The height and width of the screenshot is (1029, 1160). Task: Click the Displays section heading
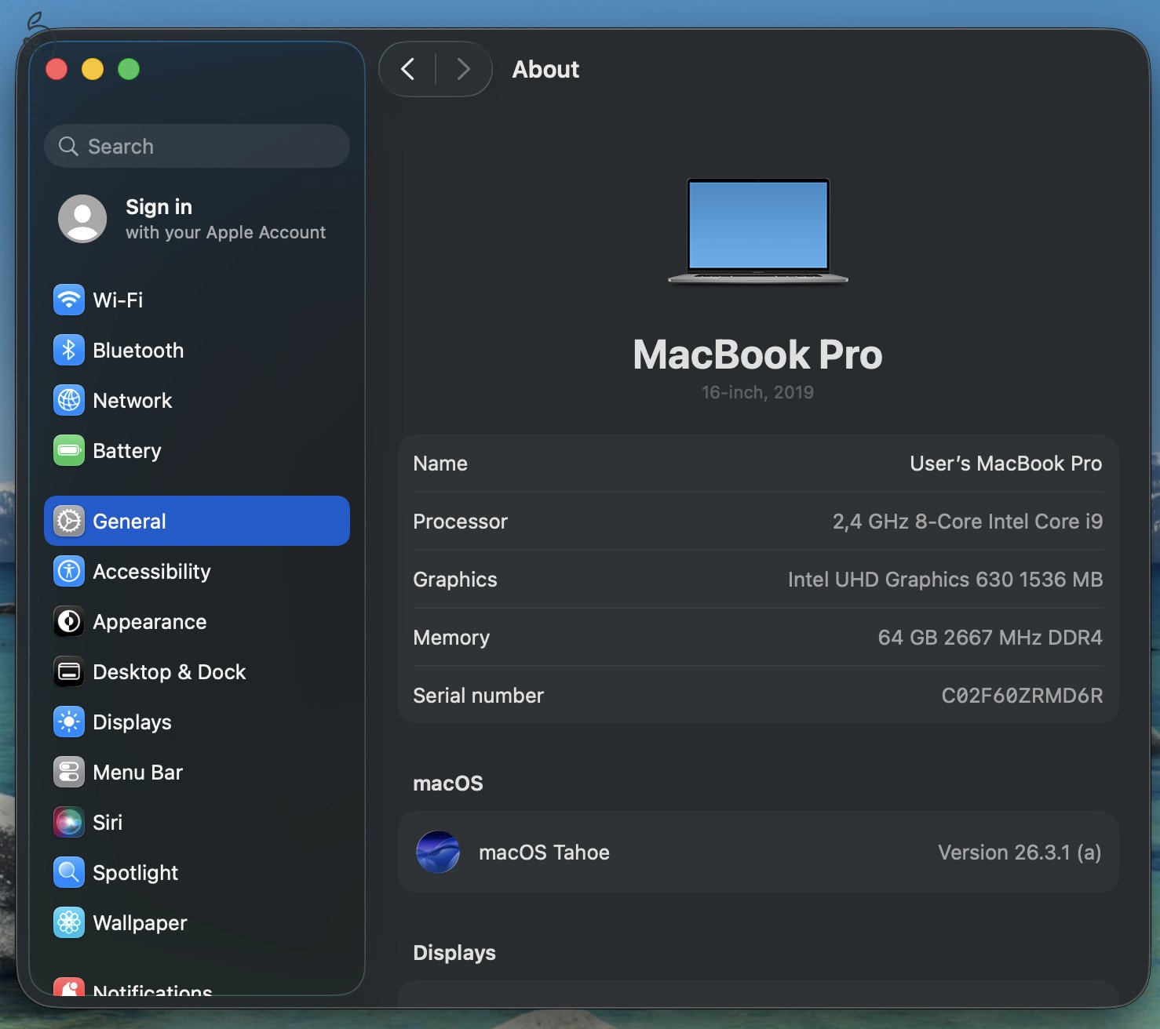pos(454,952)
